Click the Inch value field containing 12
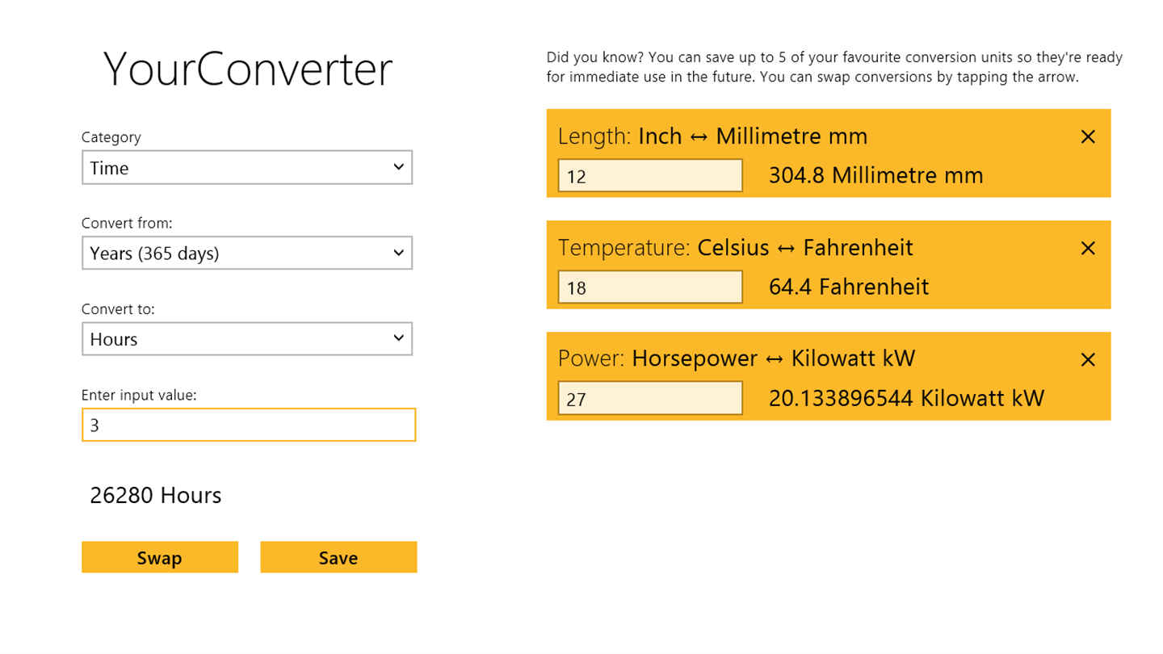1163x654 pixels. pyautogui.click(x=650, y=176)
